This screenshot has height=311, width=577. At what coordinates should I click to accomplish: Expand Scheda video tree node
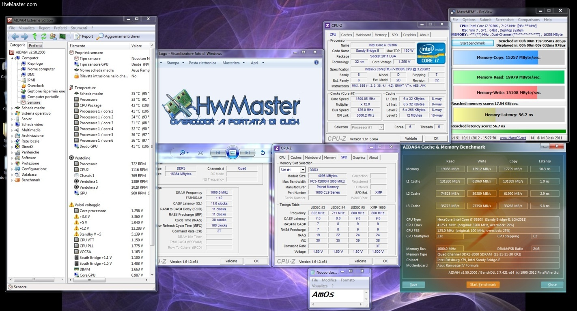pyautogui.click(x=12, y=125)
